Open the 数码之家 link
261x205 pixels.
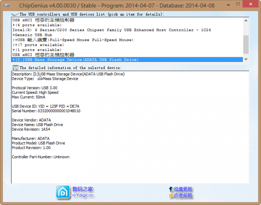point(82,189)
